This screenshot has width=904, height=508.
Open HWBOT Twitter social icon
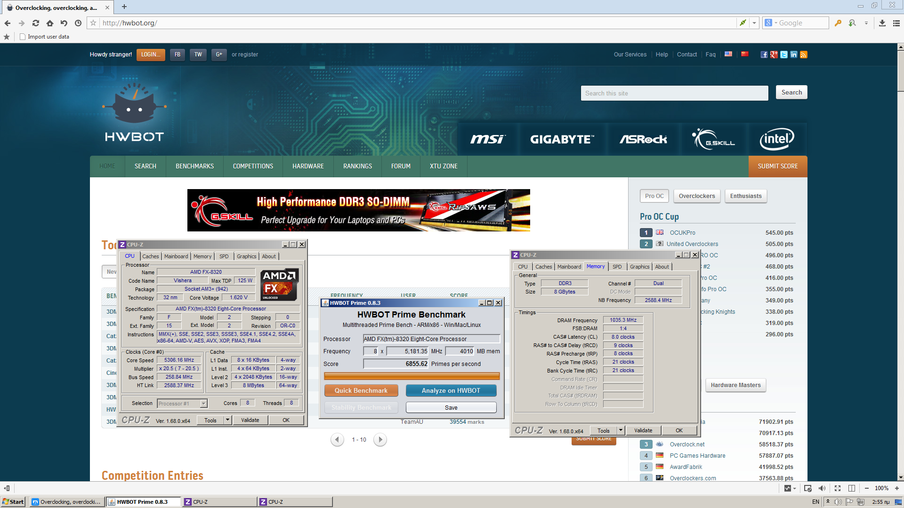tap(784, 55)
